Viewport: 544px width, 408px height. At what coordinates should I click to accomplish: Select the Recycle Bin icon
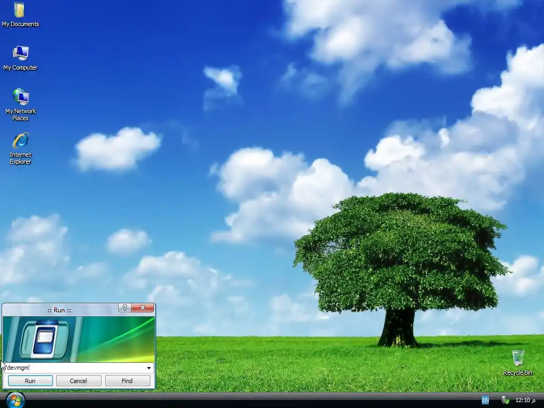click(x=517, y=362)
